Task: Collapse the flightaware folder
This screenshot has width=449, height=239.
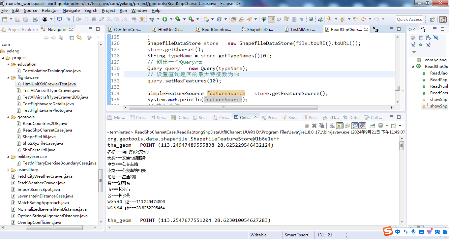Action: coord(9,77)
